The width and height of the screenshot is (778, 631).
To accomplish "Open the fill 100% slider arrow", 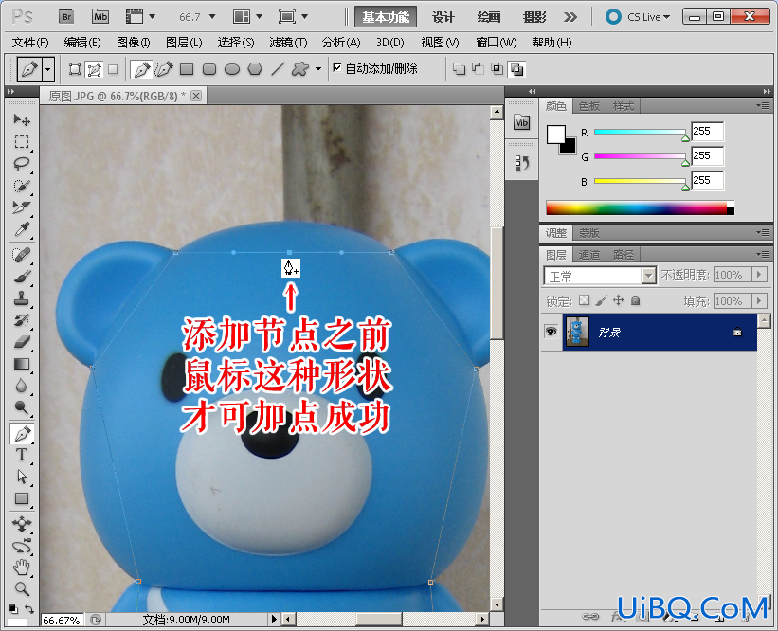I will (x=760, y=300).
